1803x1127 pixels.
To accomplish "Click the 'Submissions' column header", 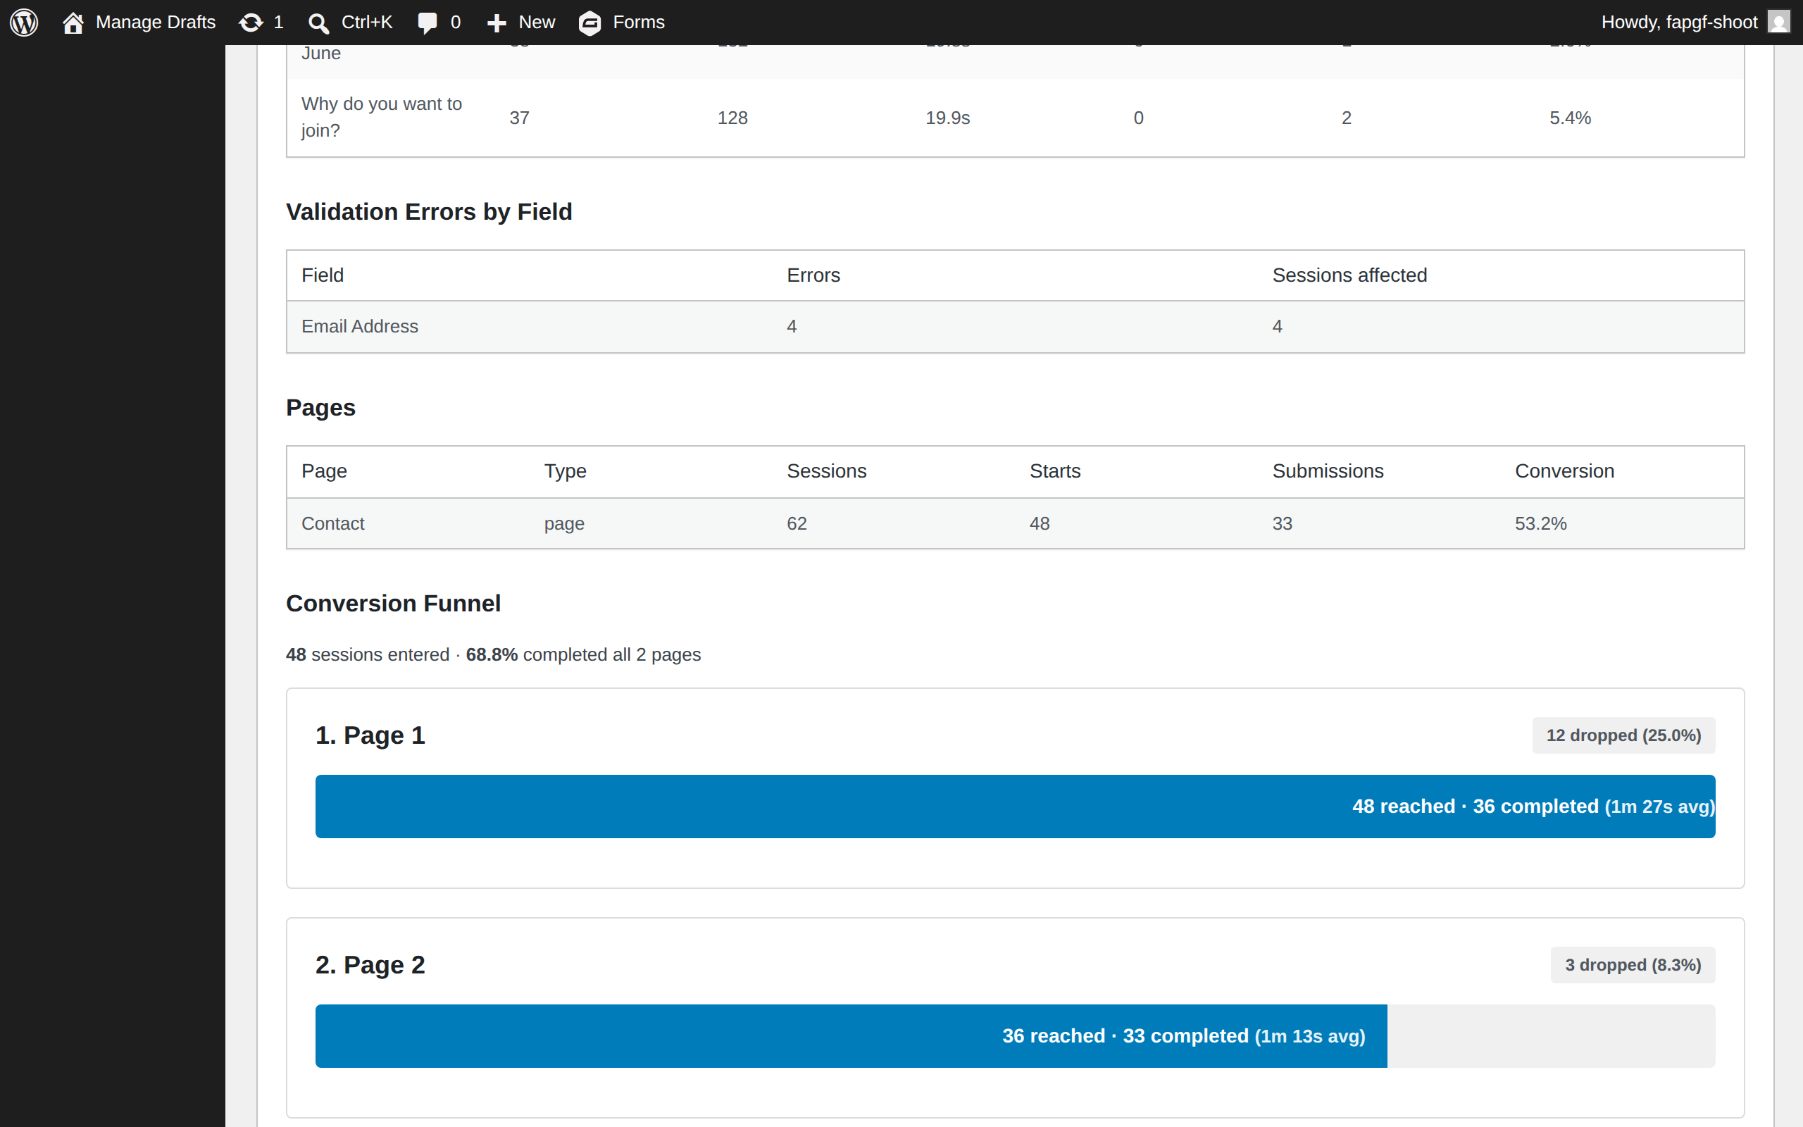I will [1328, 471].
